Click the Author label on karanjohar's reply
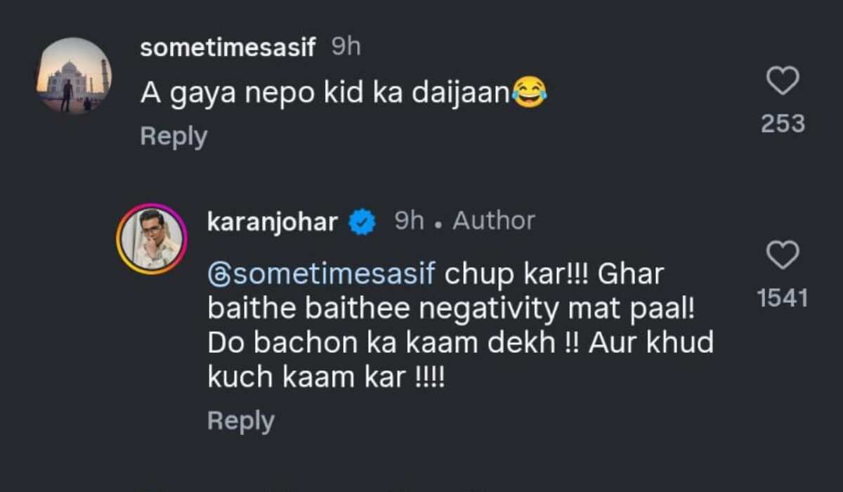 point(493,222)
